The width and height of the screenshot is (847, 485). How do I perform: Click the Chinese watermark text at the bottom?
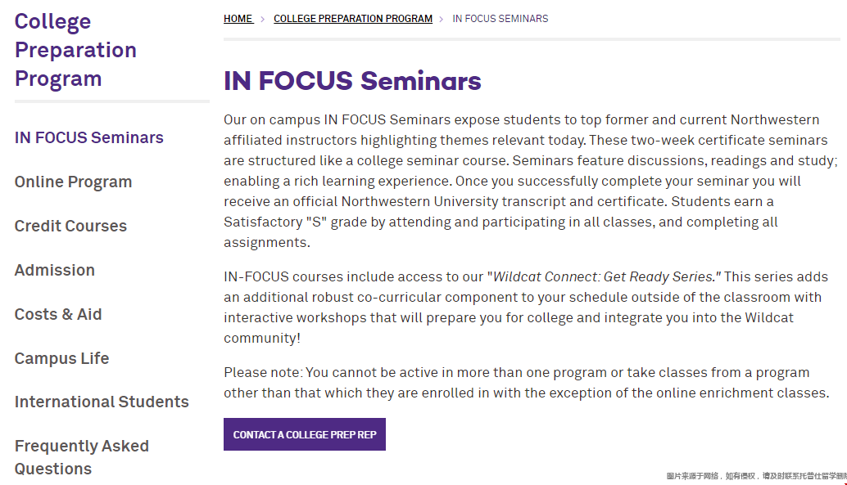coord(756,476)
